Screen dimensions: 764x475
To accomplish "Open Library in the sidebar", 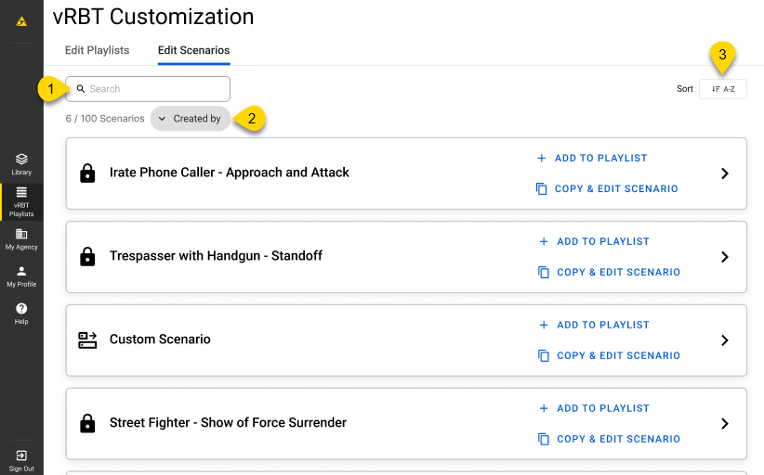I will 21,163.
